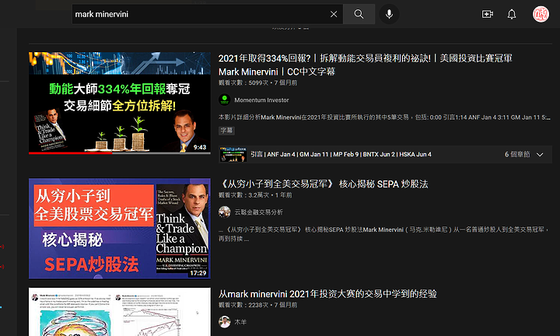Image resolution: width=560 pixels, height=336 pixels.
Task: Click the chapters preview thumbnail beside 引言
Action: click(x=233, y=154)
